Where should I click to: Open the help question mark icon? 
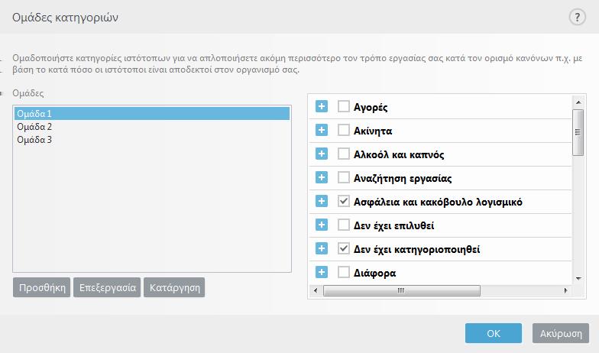point(577,17)
